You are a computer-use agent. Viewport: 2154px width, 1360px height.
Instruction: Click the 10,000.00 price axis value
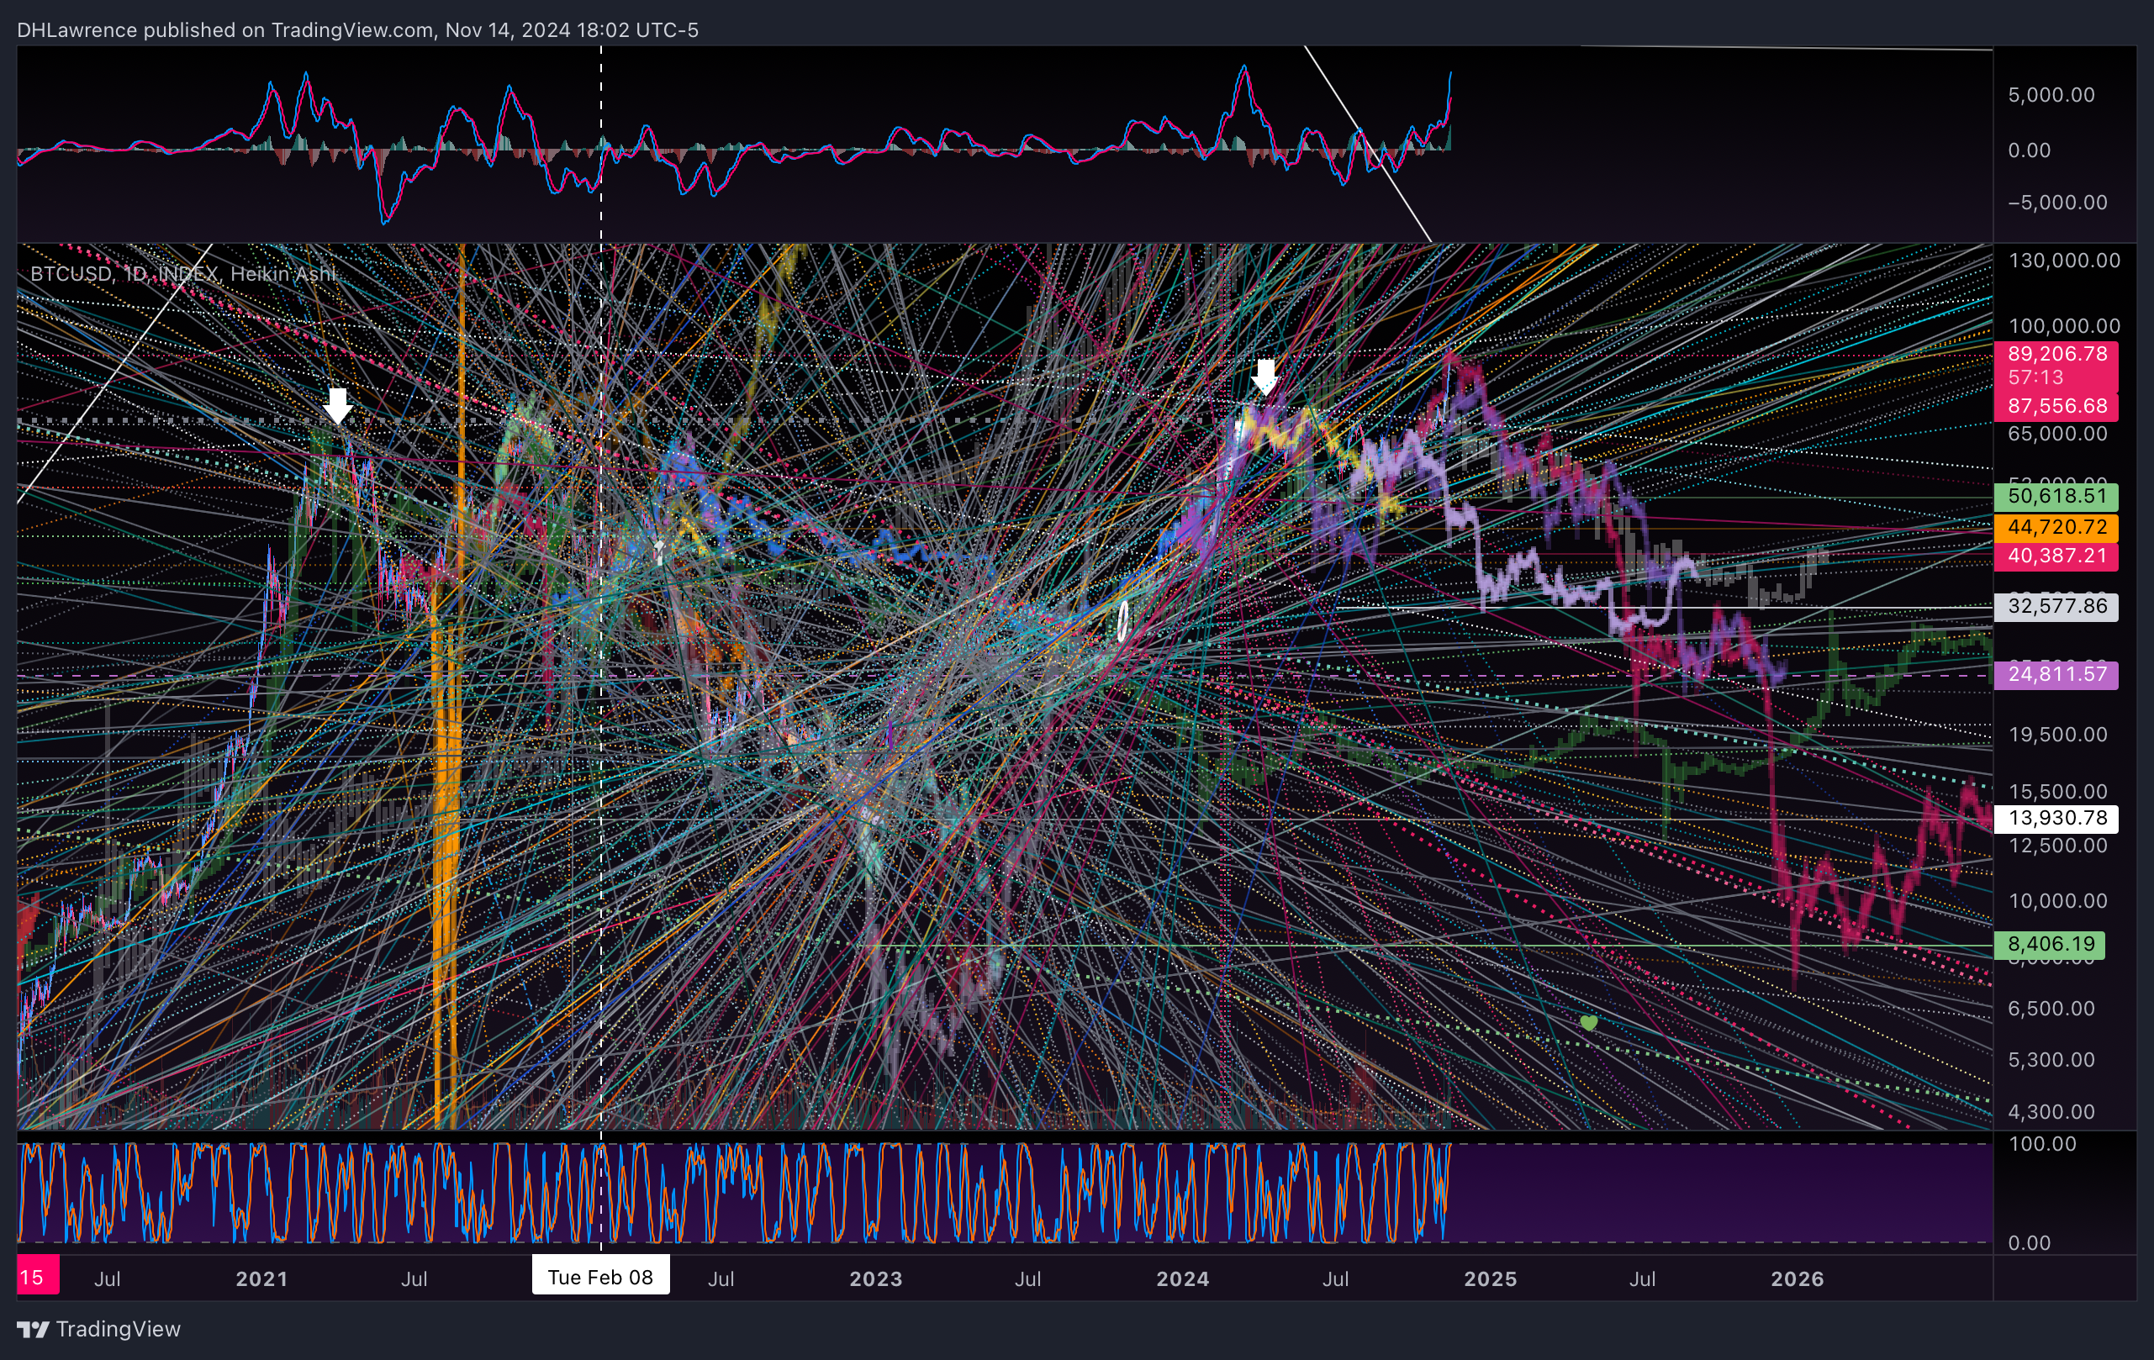pyautogui.click(x=2057, y=900)
